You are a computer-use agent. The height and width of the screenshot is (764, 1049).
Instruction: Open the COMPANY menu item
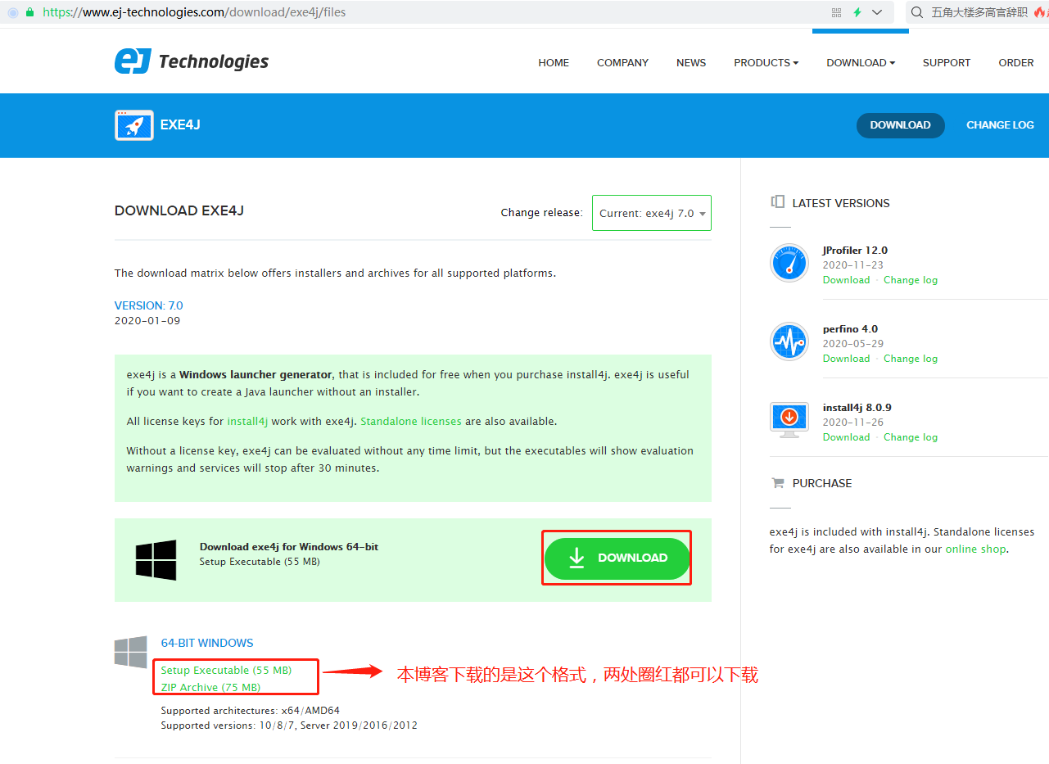pyautogui.click(x=622, y=62)
